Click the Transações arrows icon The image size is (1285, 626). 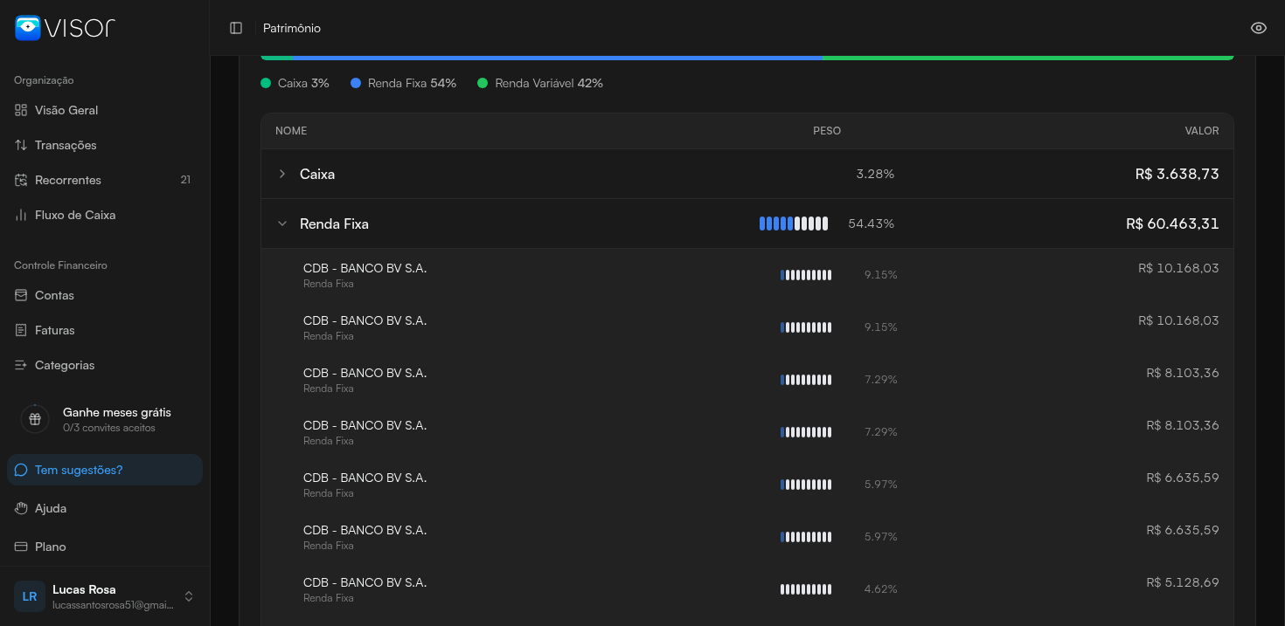pyautogui.click(x=21, y=146)
